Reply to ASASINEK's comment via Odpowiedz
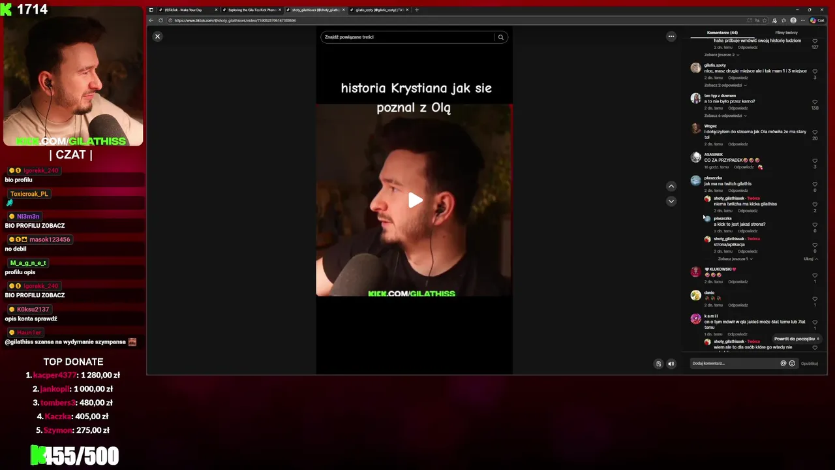Image resolution: width=835 pixels, height=470 pixels. [744, 167]
